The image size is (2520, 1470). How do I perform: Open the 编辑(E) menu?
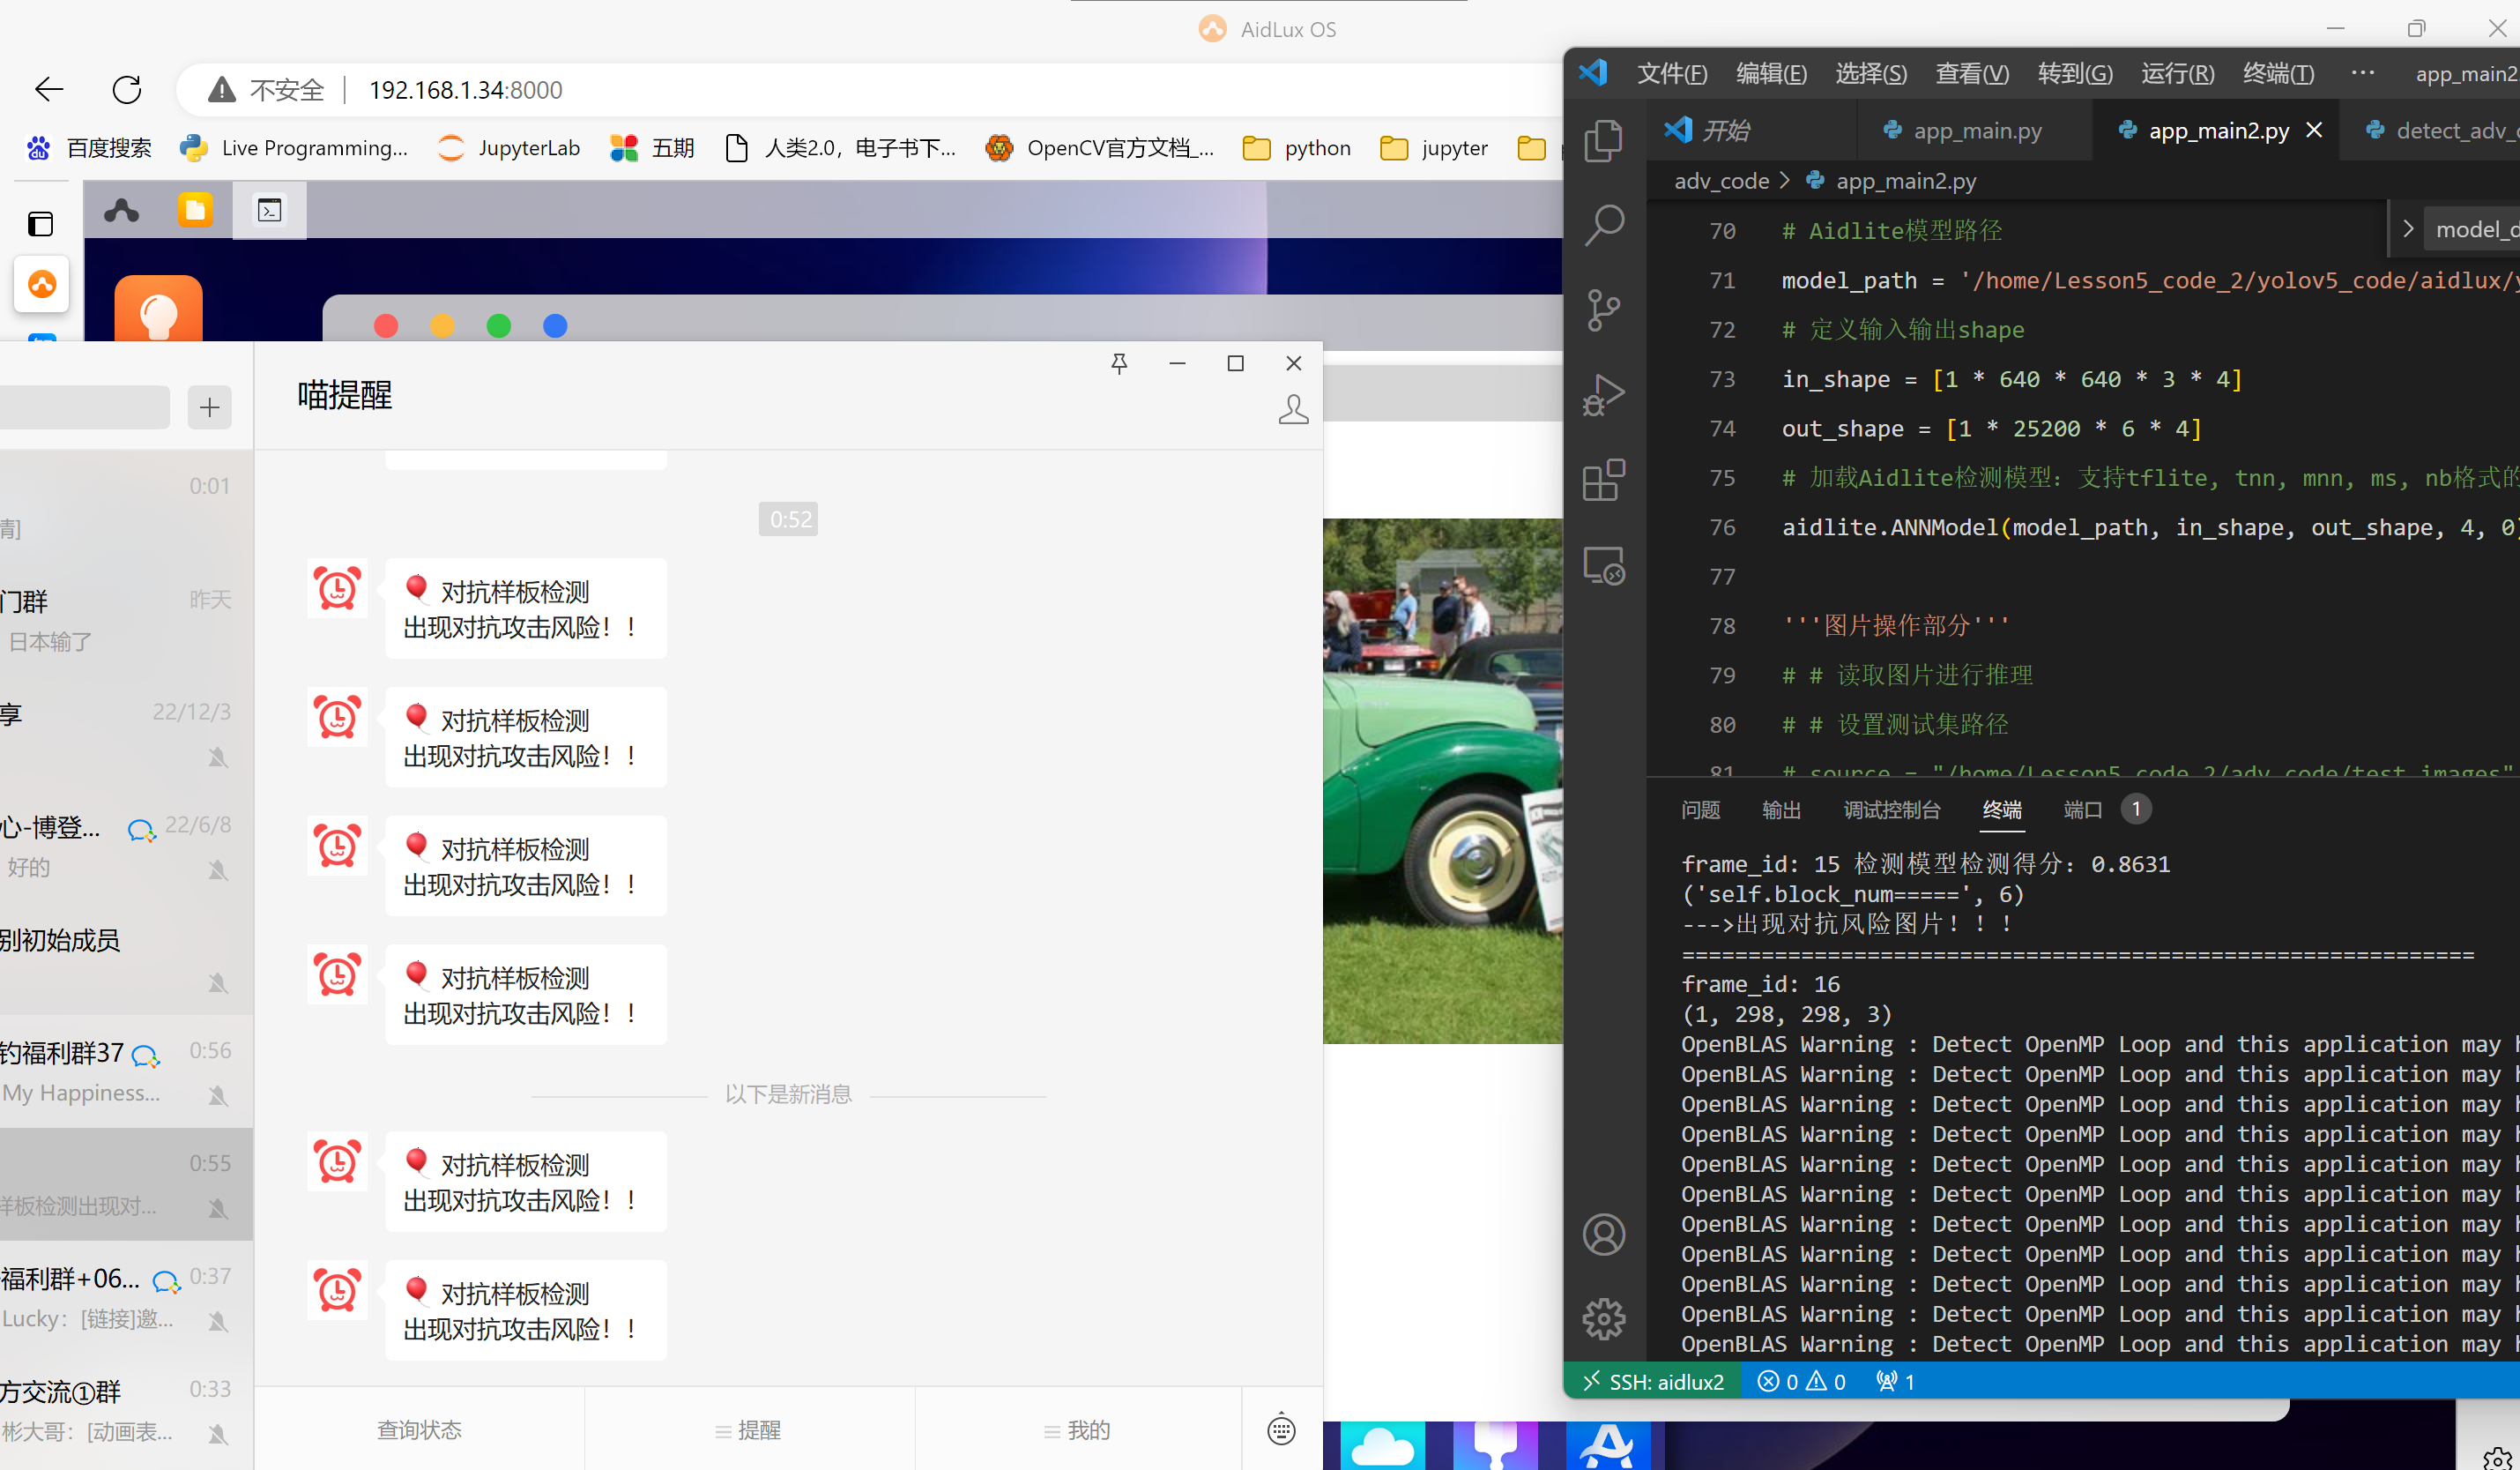pos(1771,73)
